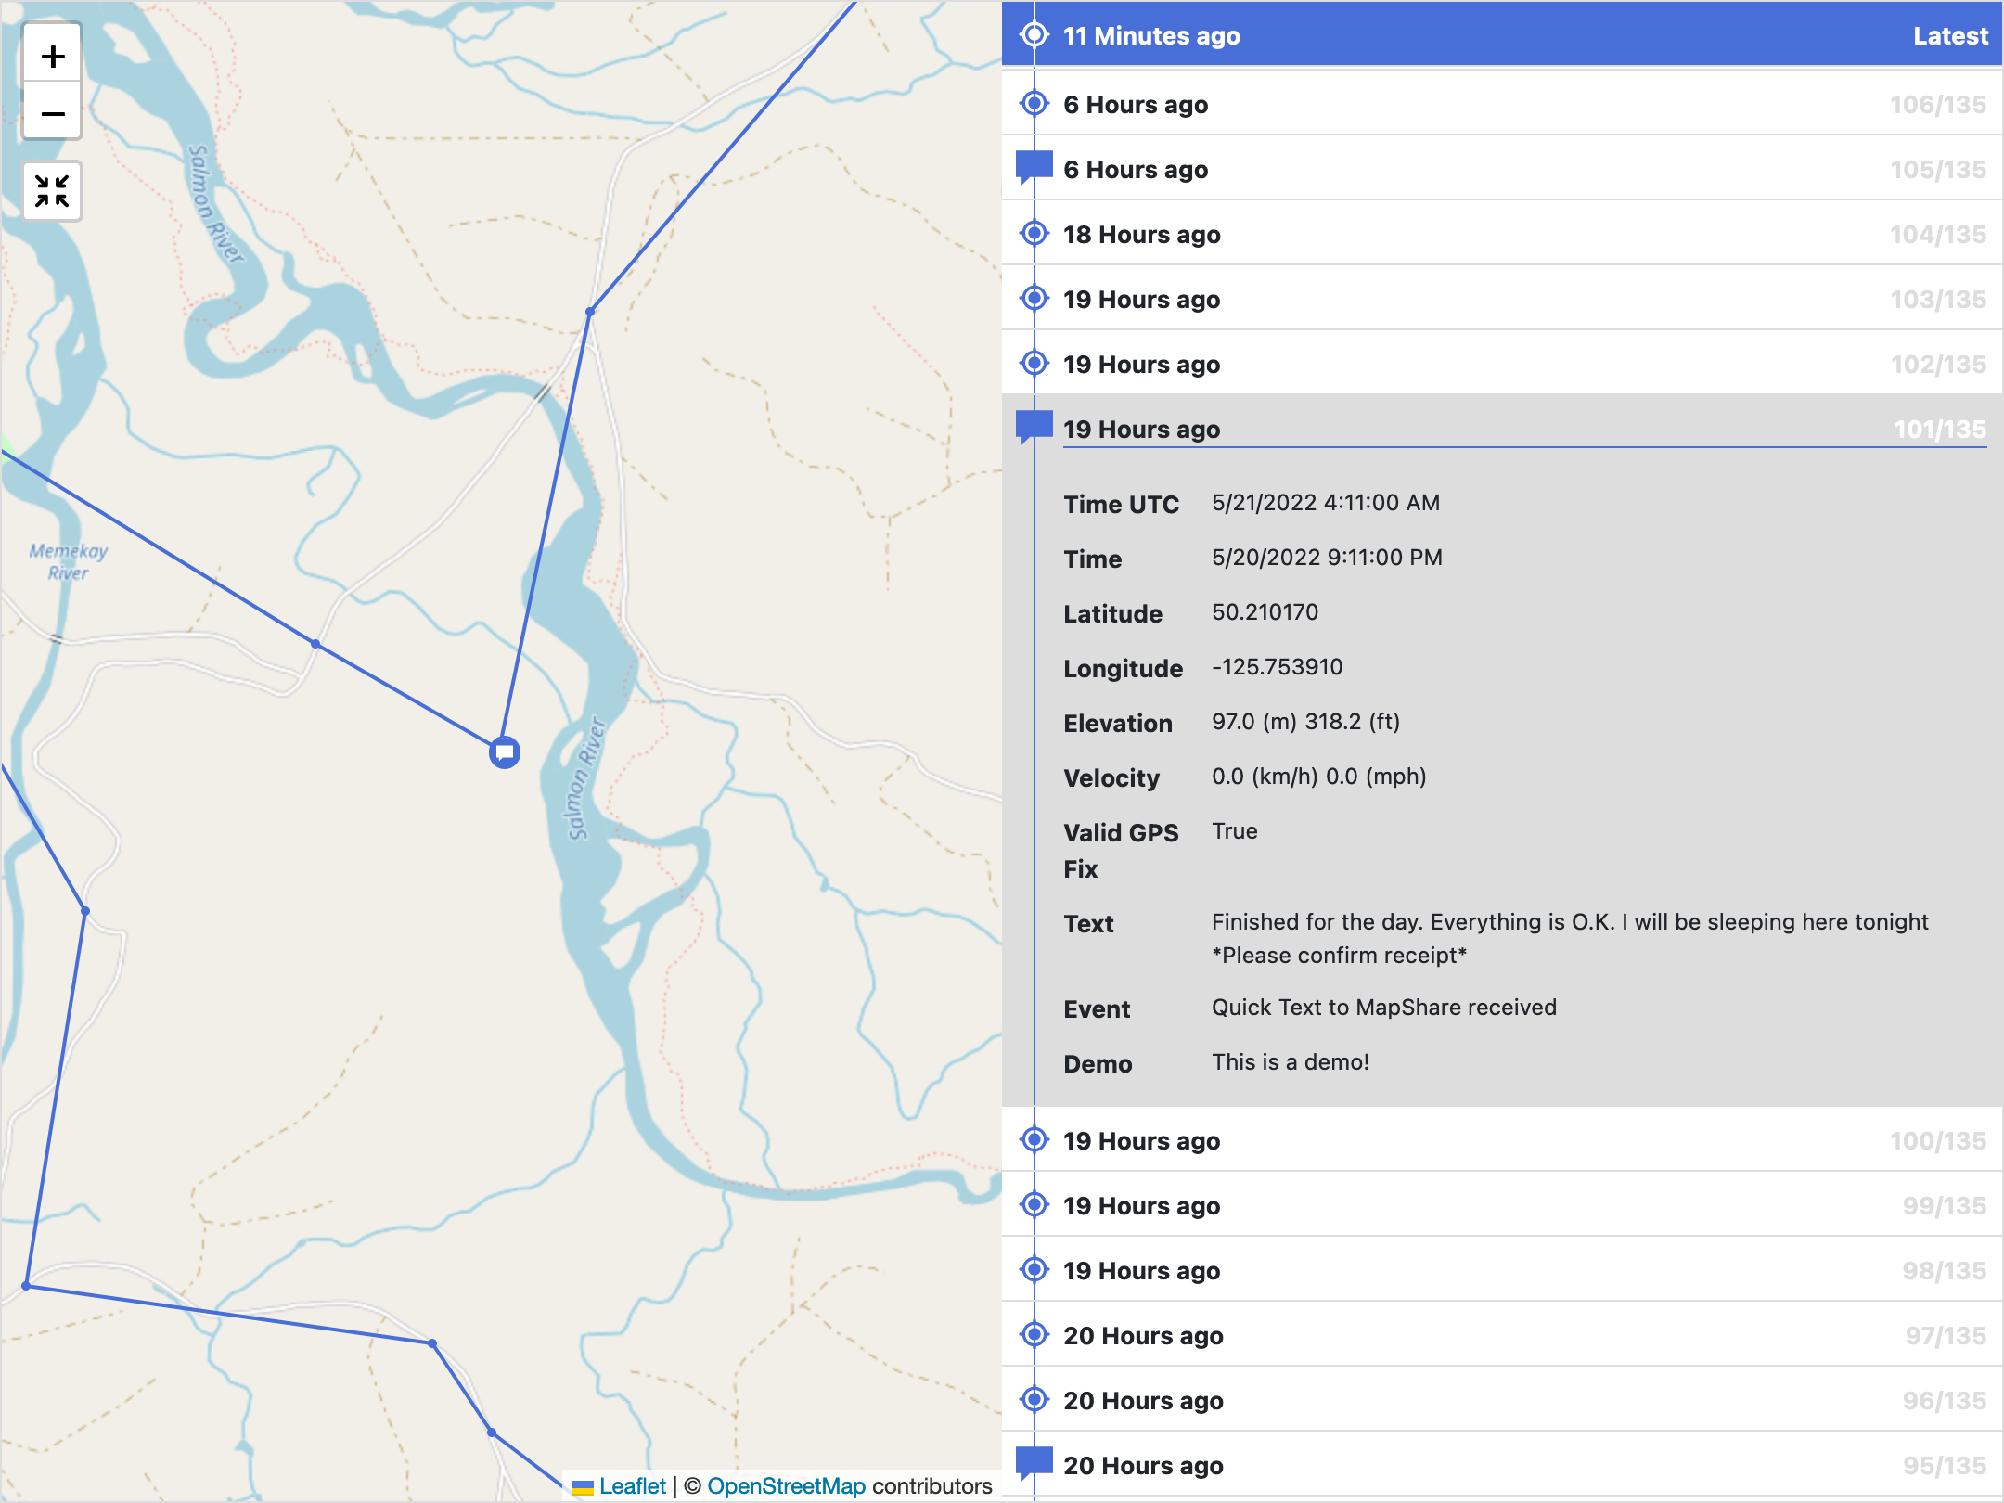This screenshot has height=1503, width=2004.
Task: Click the message marker on the map
Action: pos(504,751)
